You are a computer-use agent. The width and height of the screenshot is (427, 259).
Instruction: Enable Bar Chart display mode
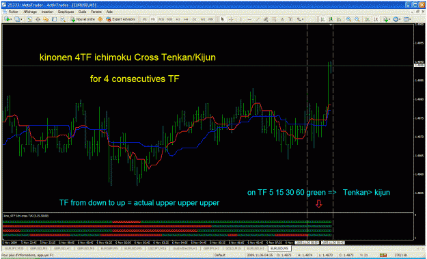click(322, 19)
